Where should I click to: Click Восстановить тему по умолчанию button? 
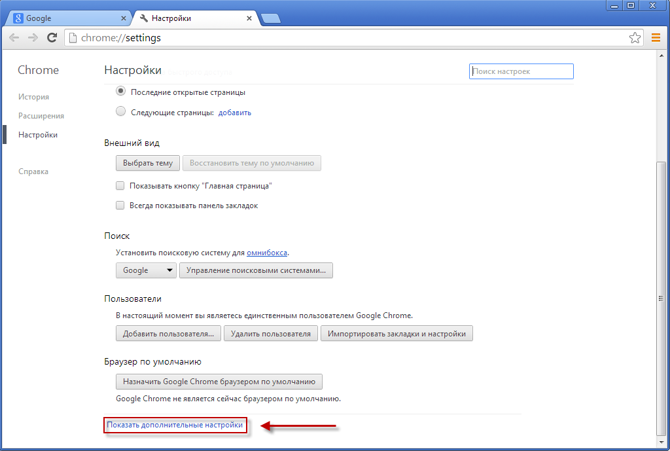click(x=252, y=163)
